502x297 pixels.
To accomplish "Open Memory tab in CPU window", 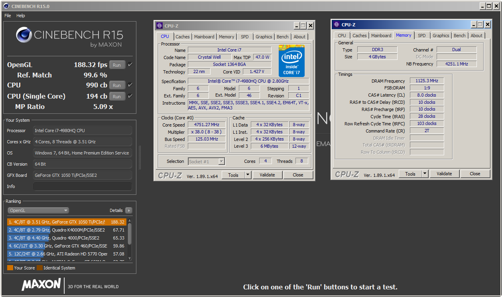I will [226, 37].
